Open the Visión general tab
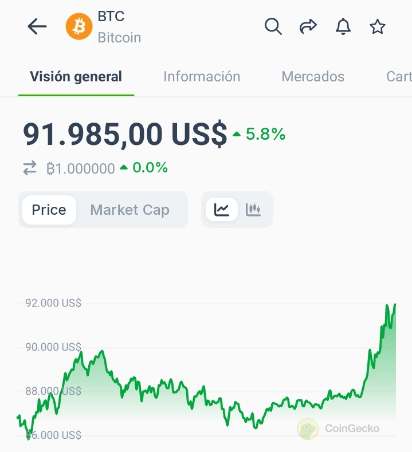412x452 pixels. click(76, 77)
